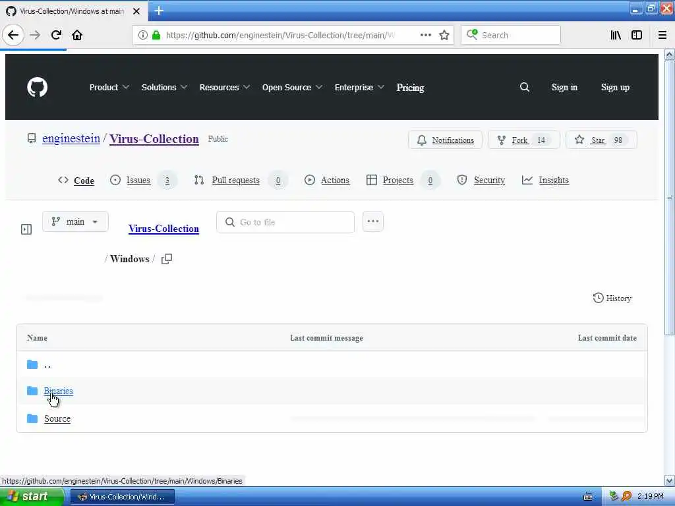The width and height of the screenshot is (675, 506).
Task: Click Sign up
Action: (615, 88)
